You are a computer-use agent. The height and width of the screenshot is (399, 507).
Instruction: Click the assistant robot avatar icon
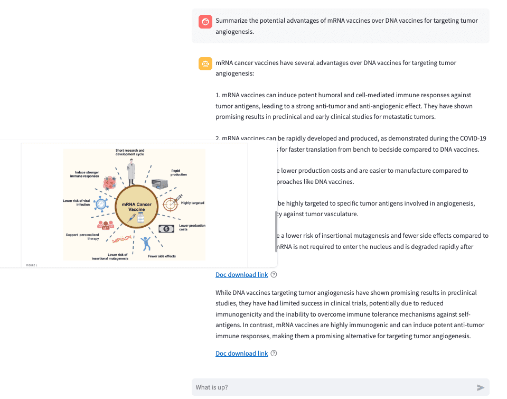tap(205, 64)
